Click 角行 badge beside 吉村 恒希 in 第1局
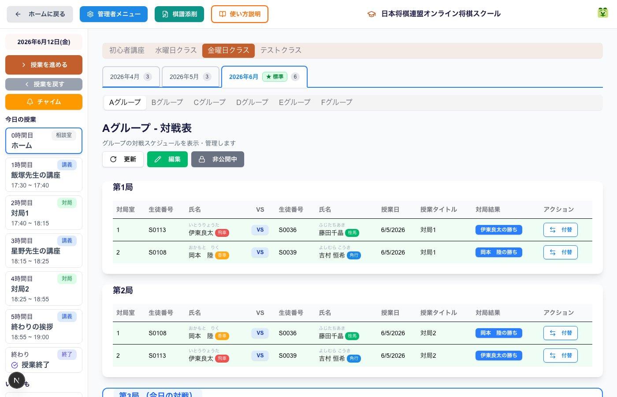This screenshot has height=397, width=617. pyautogui.click(x=354, y=255)
